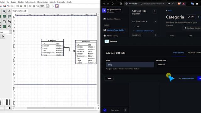
Task: Open the Ver menu
Action: coord(8,2)
